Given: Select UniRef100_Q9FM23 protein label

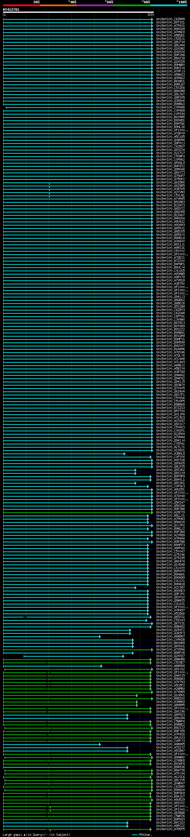Looking at the screenshot, I should (x=170, y=715).
